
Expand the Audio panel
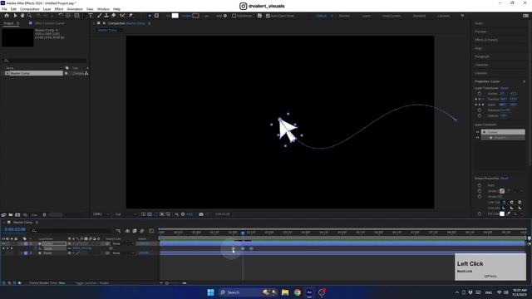coord(479,23)
